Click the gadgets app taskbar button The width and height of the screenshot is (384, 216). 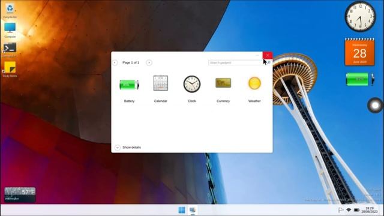coord(193,210)
